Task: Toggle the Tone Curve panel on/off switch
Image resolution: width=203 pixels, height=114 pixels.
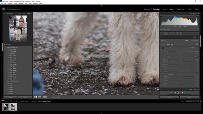Action: (160, 89)
